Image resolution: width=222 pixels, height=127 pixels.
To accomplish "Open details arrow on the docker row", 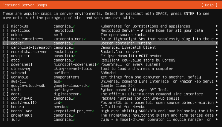I will point(217,43).
